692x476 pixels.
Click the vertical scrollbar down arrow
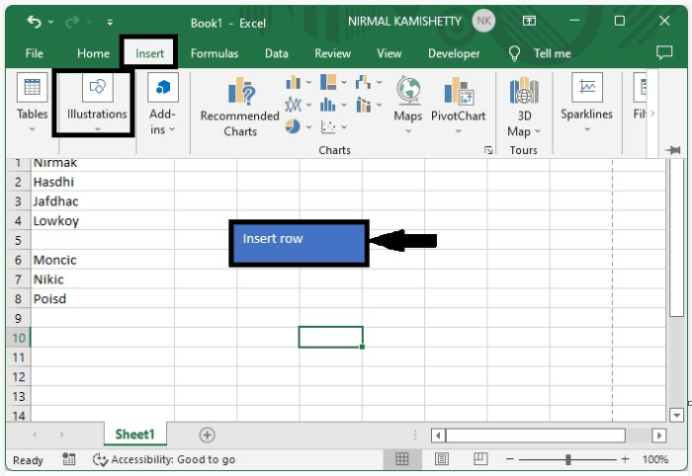click(x=676, y=415)
